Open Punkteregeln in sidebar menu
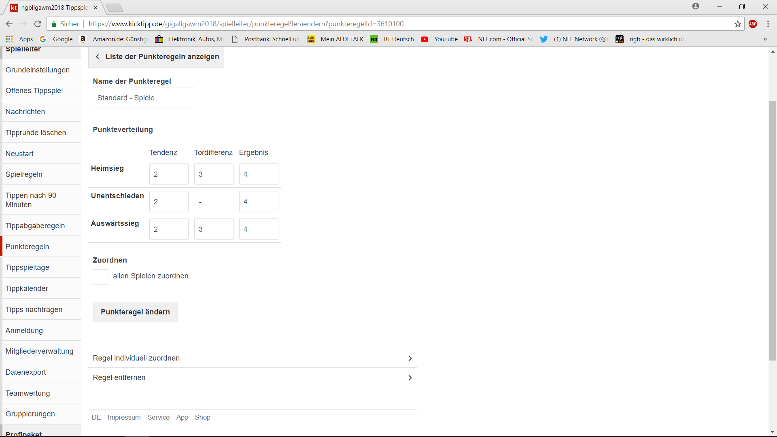 (28, 247)
